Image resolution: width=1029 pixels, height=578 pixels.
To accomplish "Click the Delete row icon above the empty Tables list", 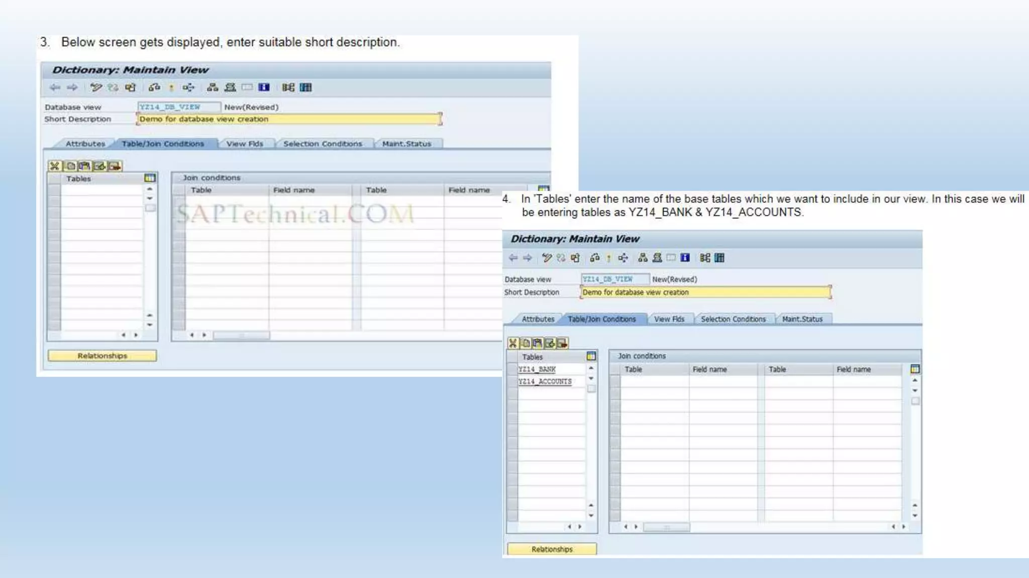I will (115, 166).
